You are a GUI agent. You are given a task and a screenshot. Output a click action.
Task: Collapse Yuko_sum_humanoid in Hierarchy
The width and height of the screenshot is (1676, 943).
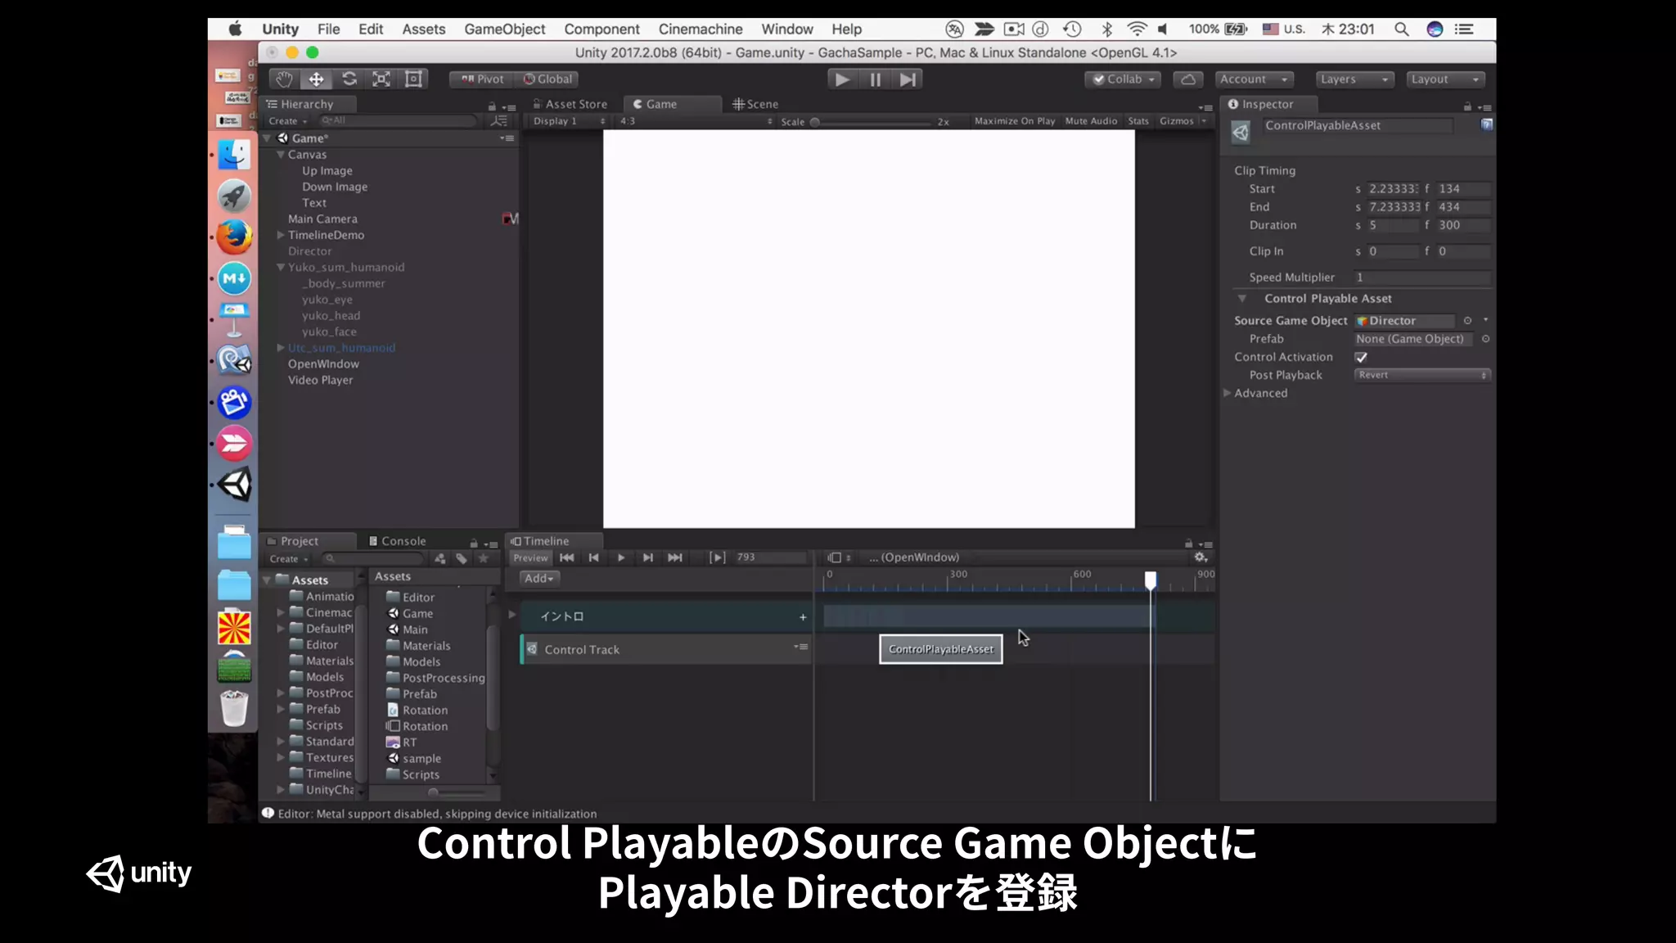point(281,267)
